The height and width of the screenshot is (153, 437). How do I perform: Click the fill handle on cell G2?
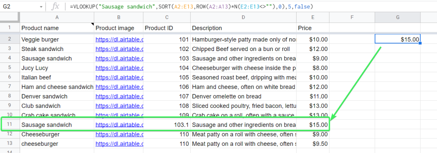[x=420, y=43]
